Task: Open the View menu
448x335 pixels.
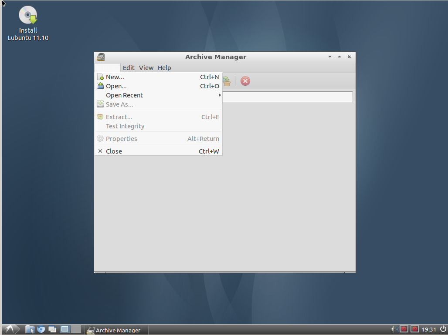Action: point(146,68)
